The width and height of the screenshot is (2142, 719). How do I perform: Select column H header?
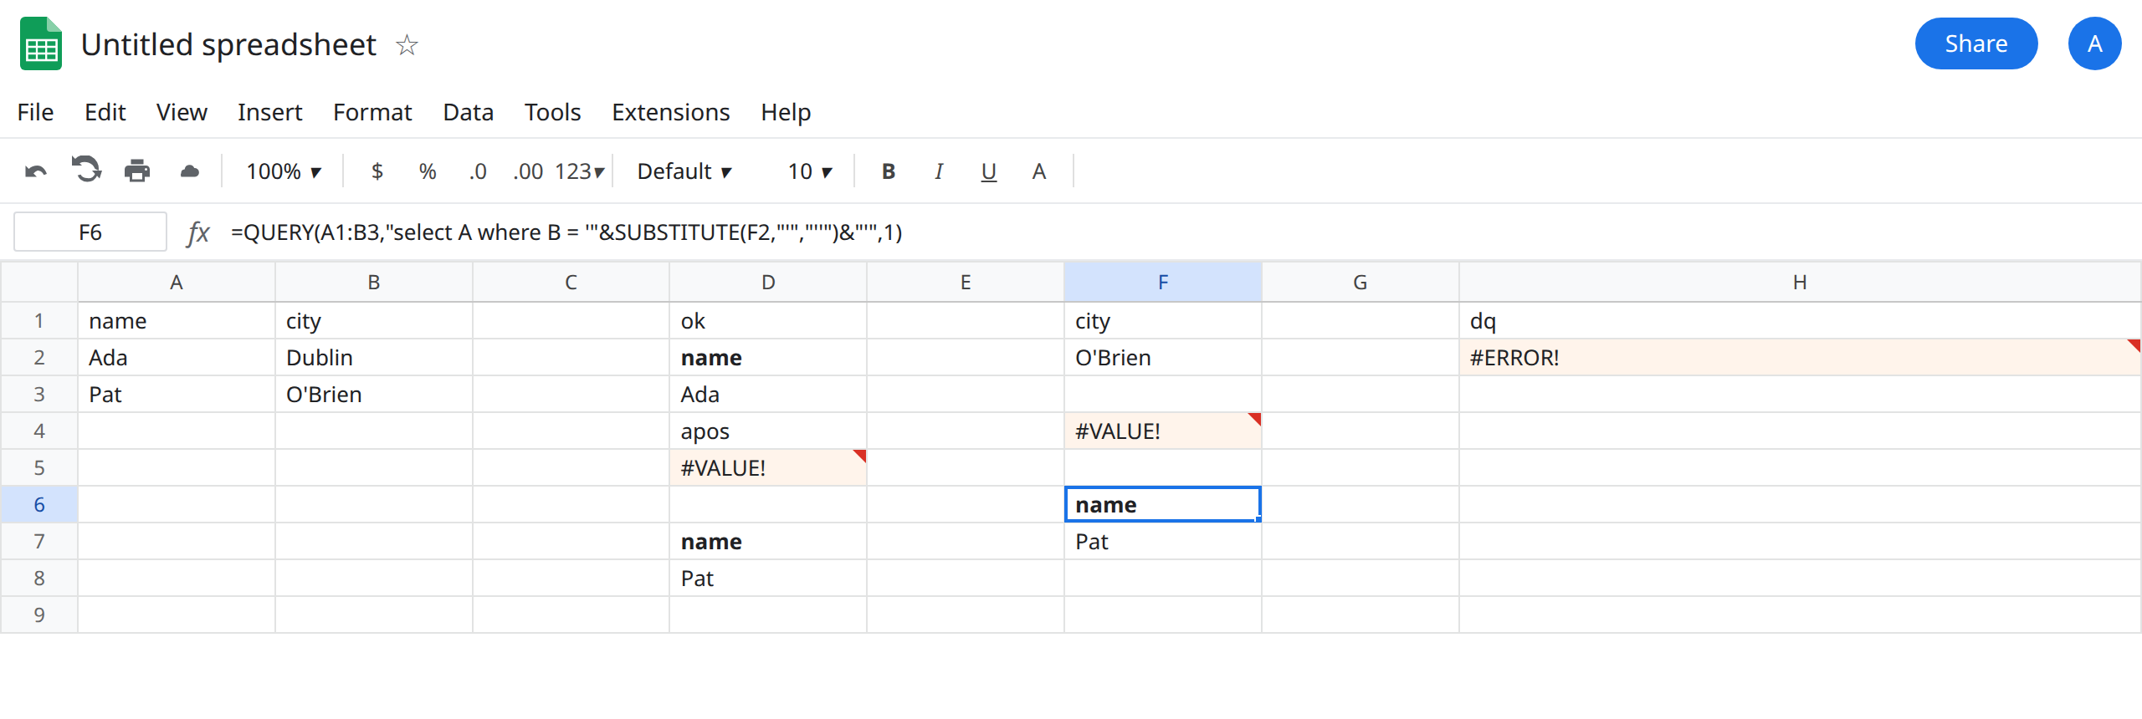pyautogui.click(x=1800, y=283)
